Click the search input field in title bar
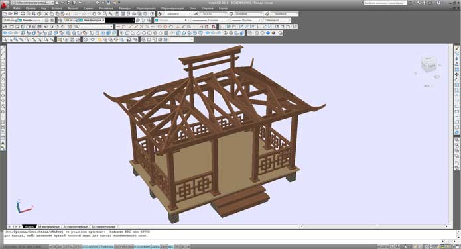 click(385, 3)
